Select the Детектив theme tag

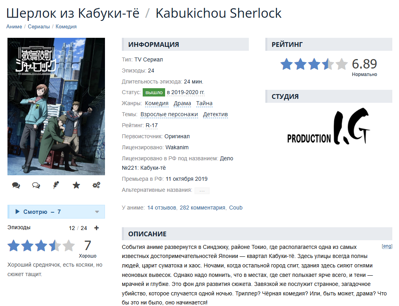(x=215, y=115)
